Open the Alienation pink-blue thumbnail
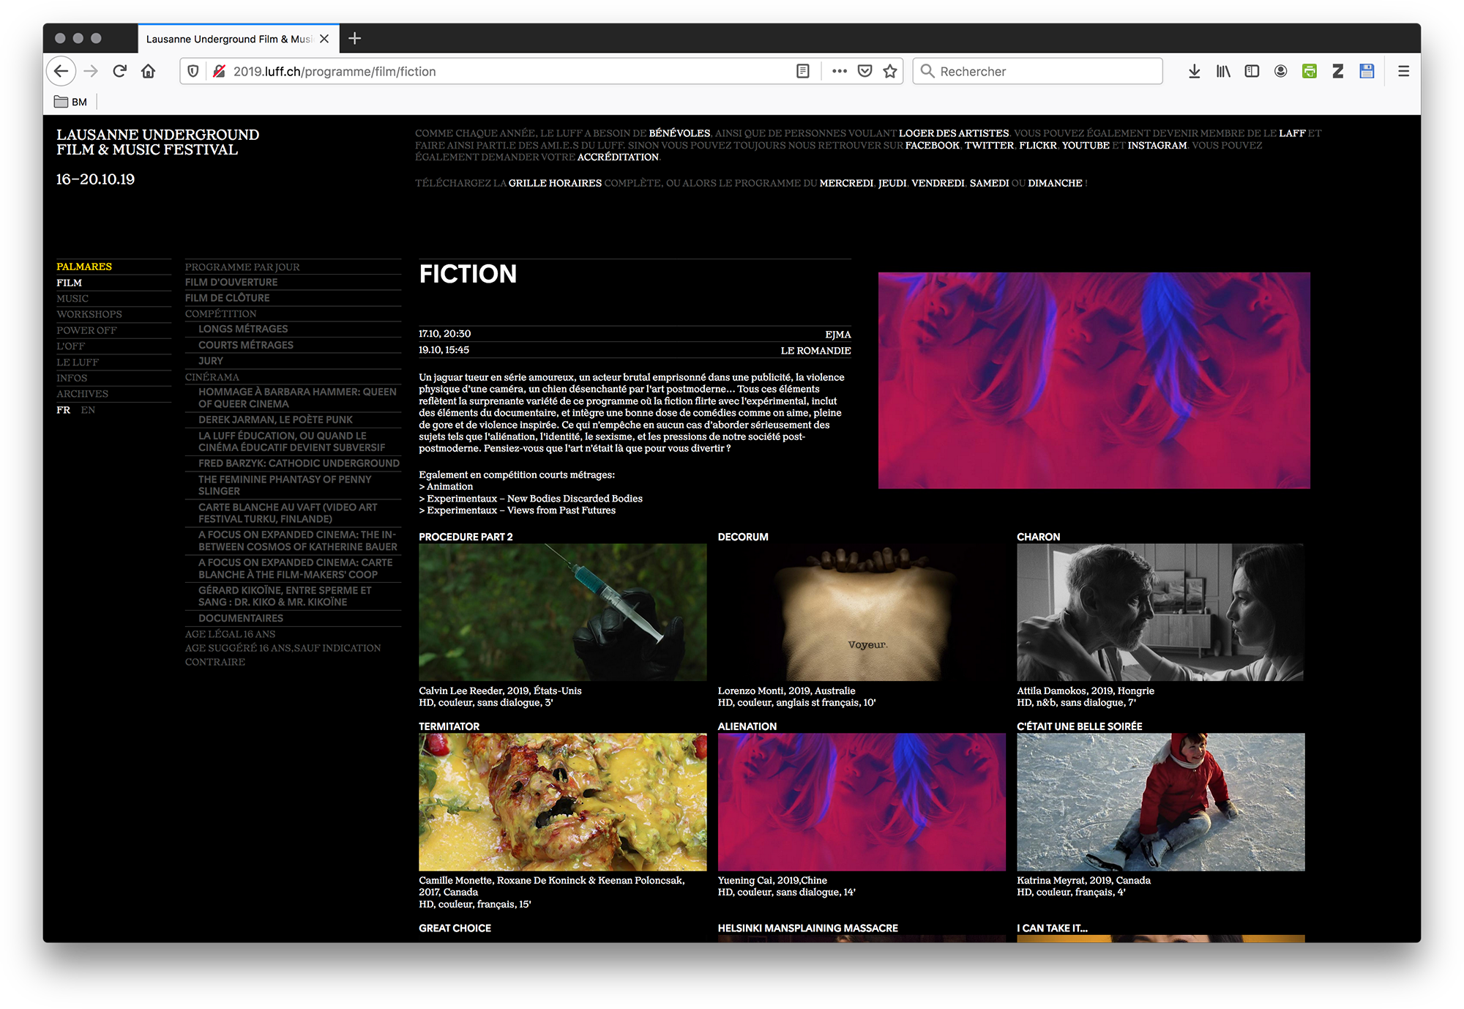This screenshot has height=1009, width=1464. [862, 802]
